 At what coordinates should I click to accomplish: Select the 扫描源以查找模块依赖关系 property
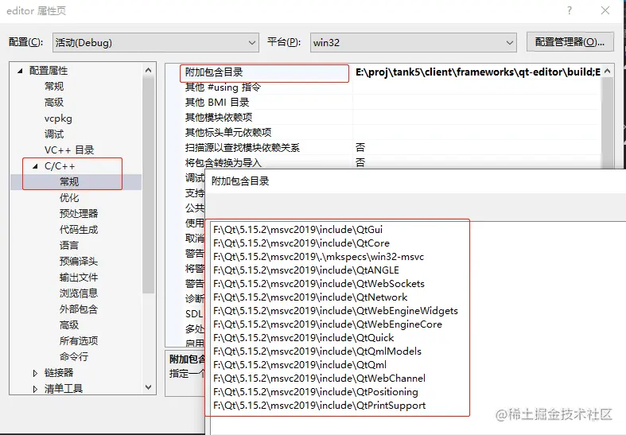point(243,148)
